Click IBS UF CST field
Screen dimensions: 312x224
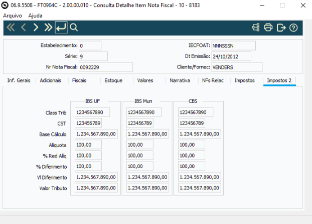(x=88, y=123)
